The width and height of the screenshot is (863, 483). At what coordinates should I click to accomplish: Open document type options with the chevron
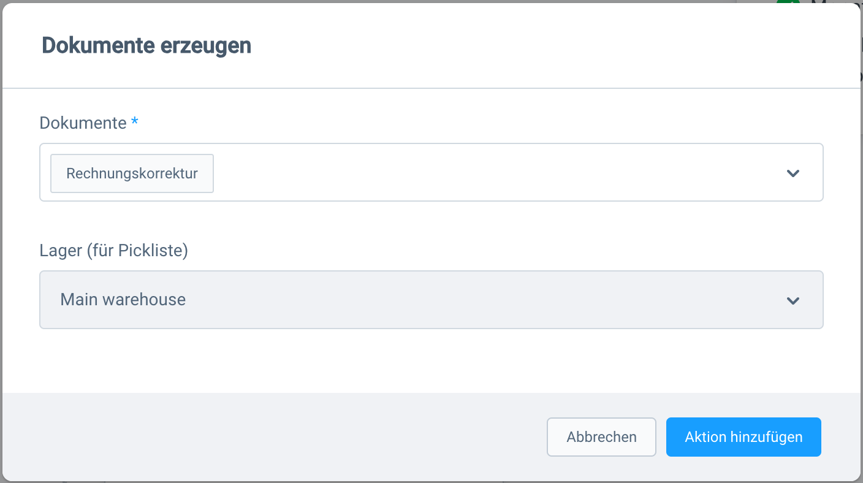click(x=793, y=173)
